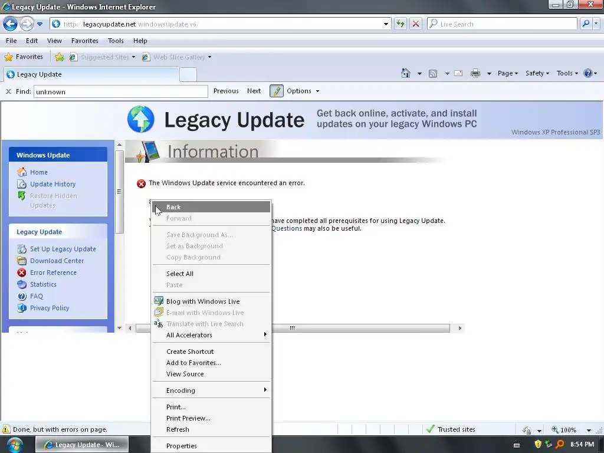Screen dimensions: 604x453
Task: Click Add to Favorites Bar star icon
Action: pyautogui.click(x=60, y=57)
